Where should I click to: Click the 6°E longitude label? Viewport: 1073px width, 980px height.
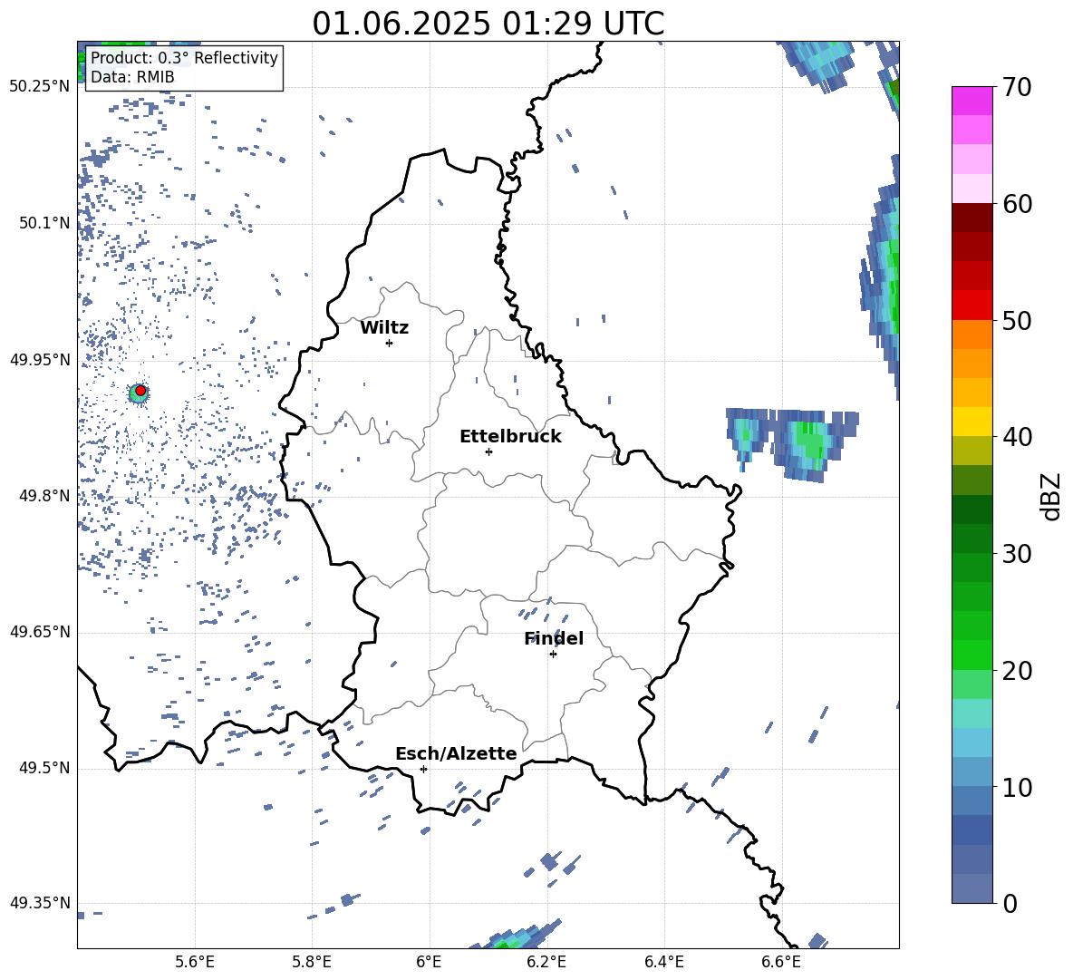click(x=429, y=962)
